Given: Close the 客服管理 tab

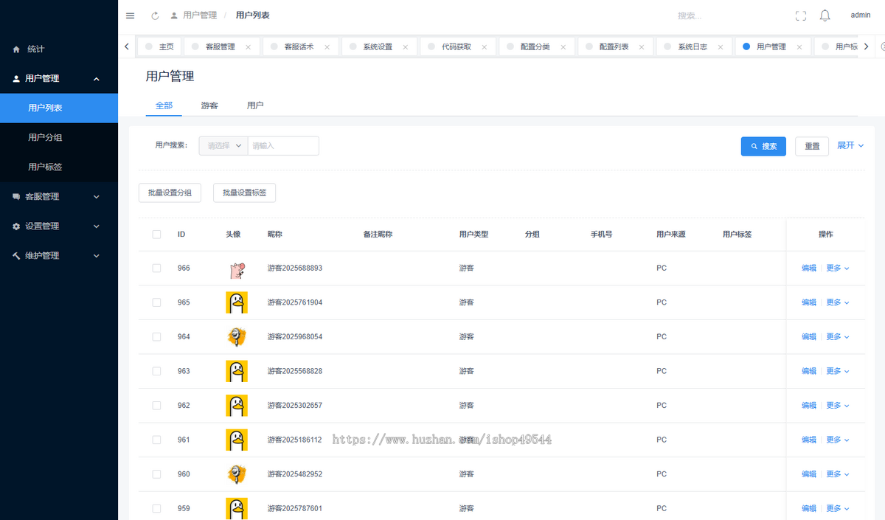Looking at the screenshot, I should click(248, 46).
